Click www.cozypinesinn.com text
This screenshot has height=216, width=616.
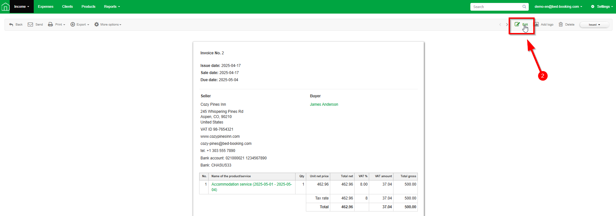[220, 136]
